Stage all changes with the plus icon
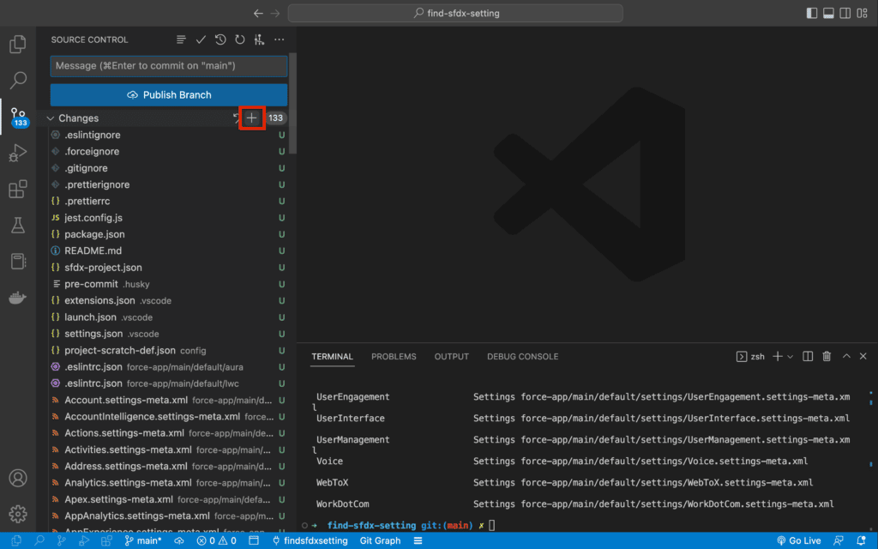Viewport: 878px width, 549px height. click(252, 118)
